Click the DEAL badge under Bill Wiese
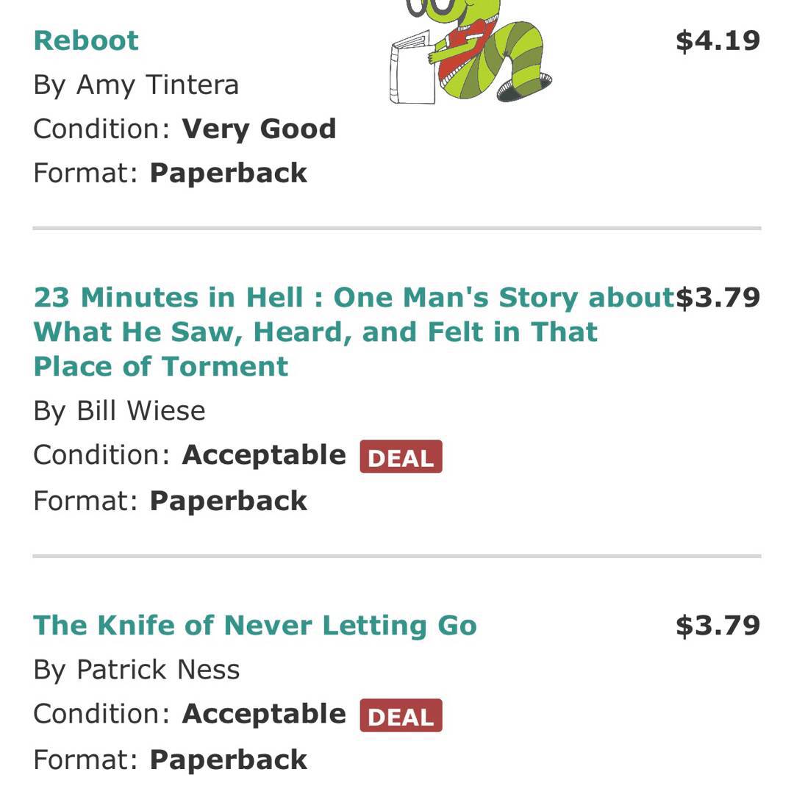 [x=401, y=457]
